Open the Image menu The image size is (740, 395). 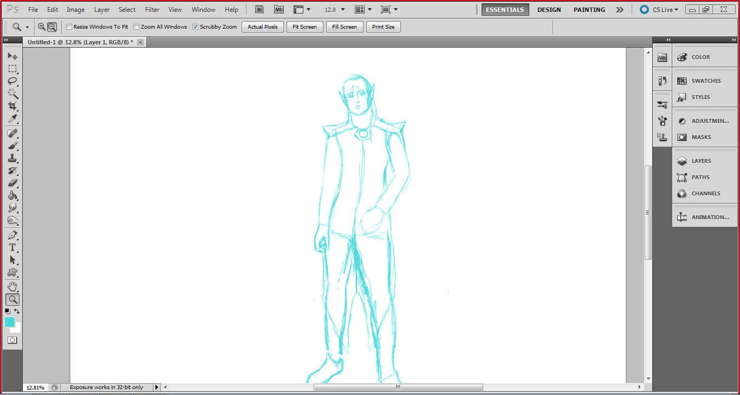click(x=76, y=10)
